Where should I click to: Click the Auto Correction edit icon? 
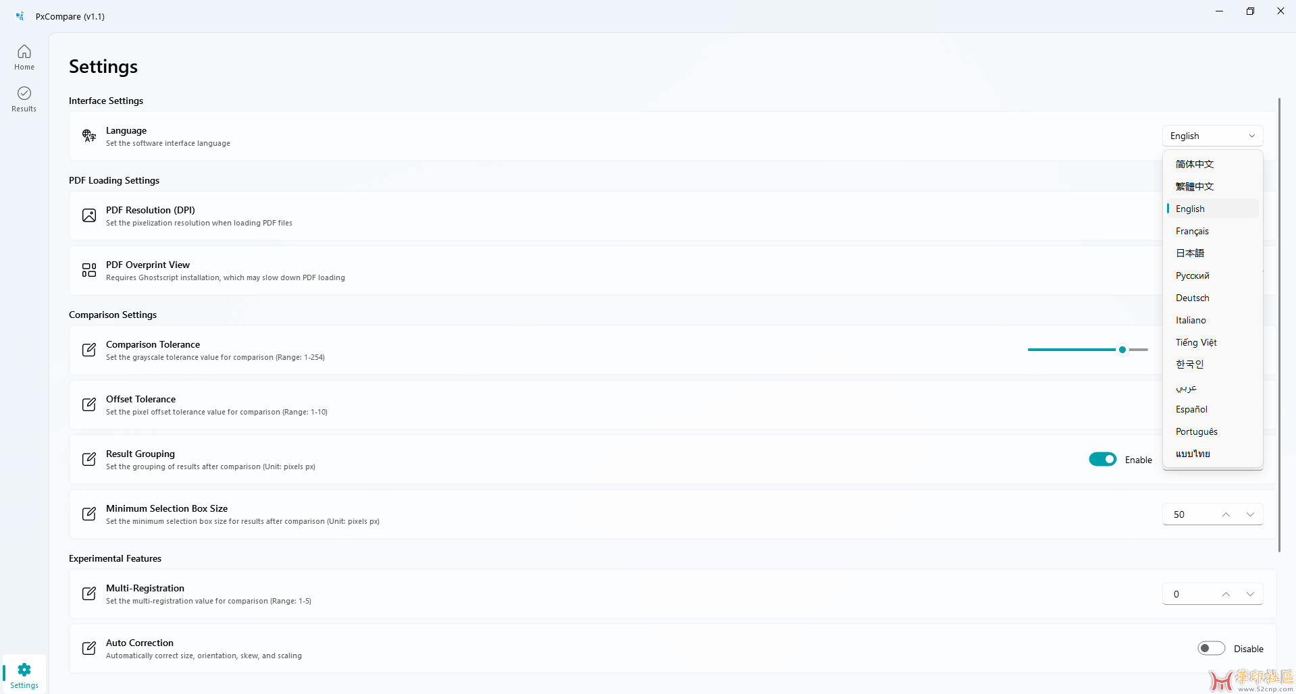[89, 648]
